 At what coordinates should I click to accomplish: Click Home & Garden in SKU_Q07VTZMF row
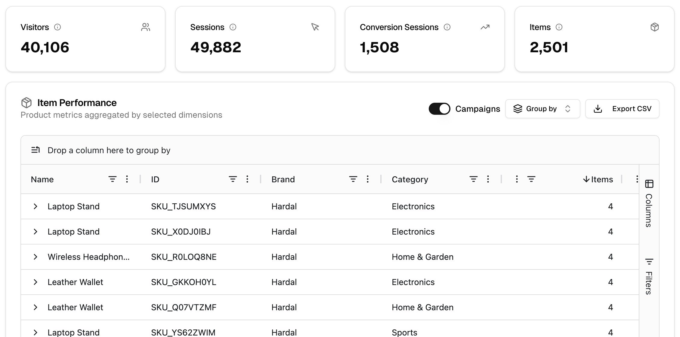(x=422, y=307)
